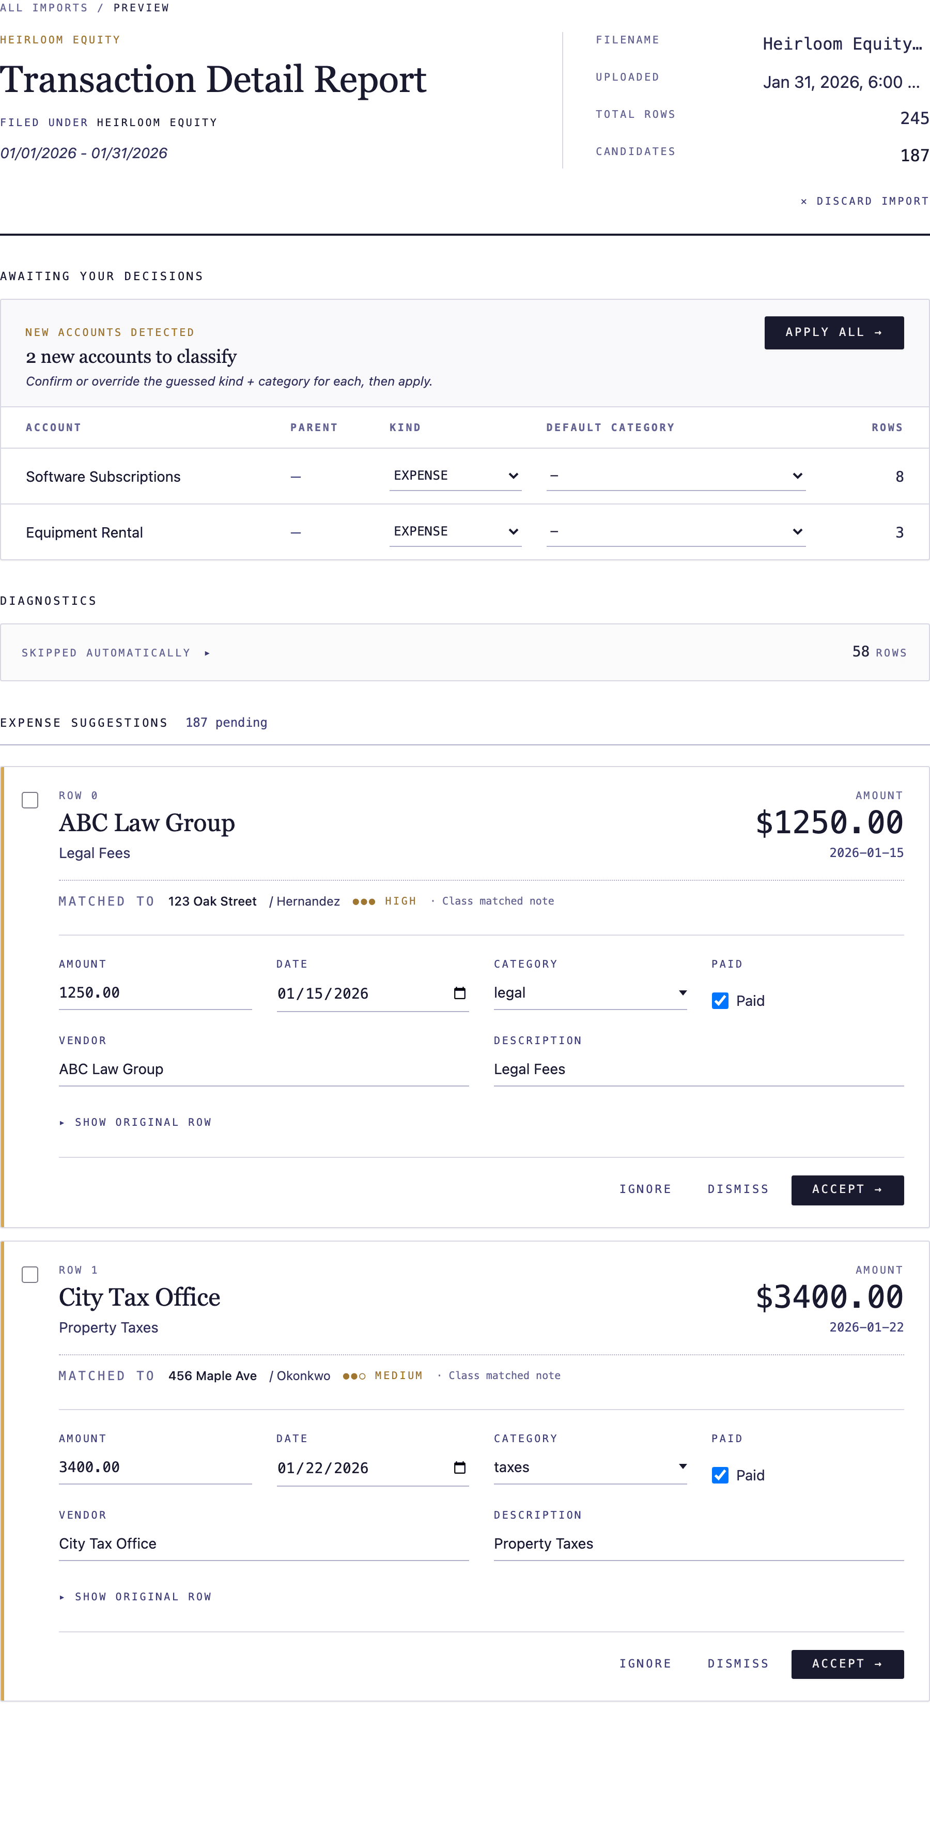
Task: Click the City Tax Office vendor field
Action: 263,1543
